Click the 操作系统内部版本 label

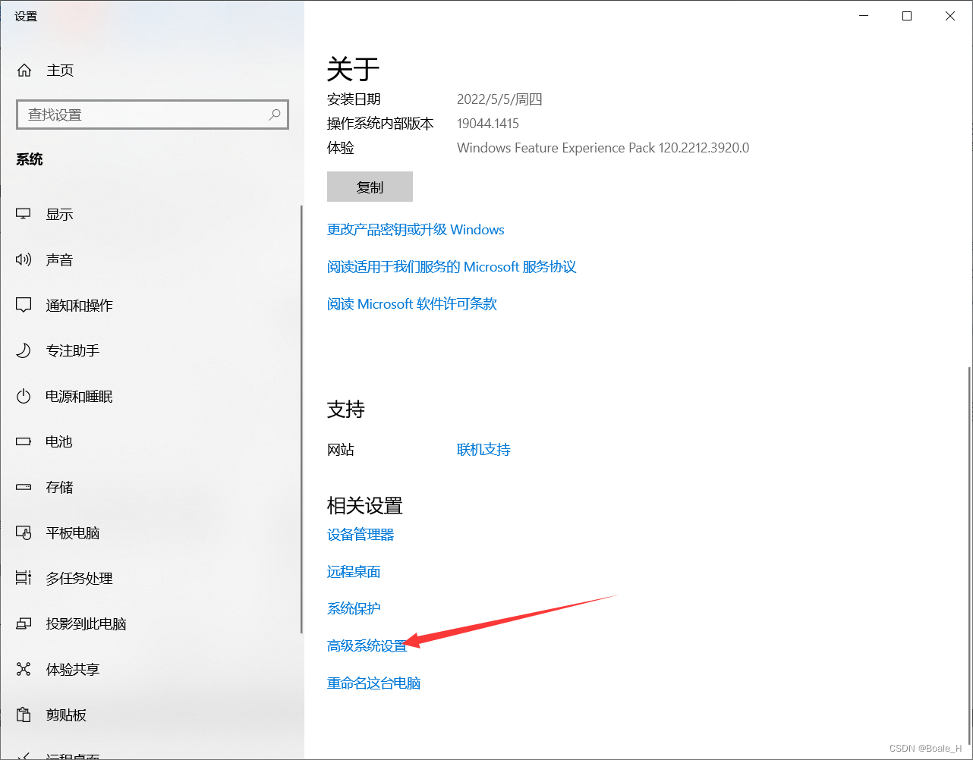tap(380, 124)
